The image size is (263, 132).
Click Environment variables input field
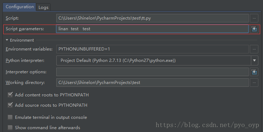coord(152,49)
